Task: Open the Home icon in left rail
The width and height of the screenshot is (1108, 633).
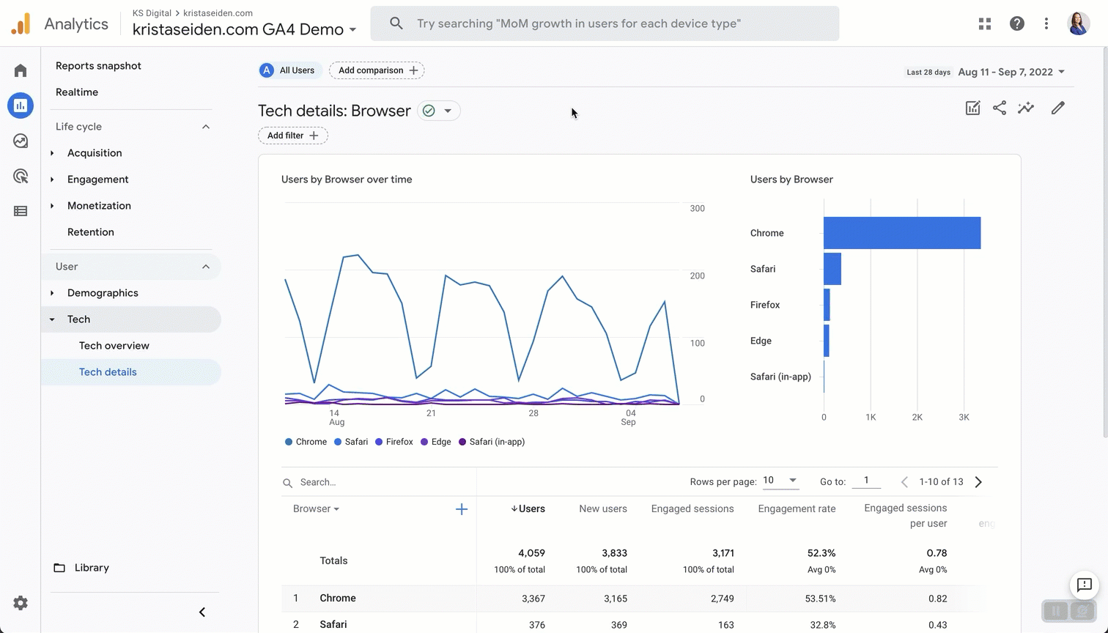Action: [x=21, y=71]
